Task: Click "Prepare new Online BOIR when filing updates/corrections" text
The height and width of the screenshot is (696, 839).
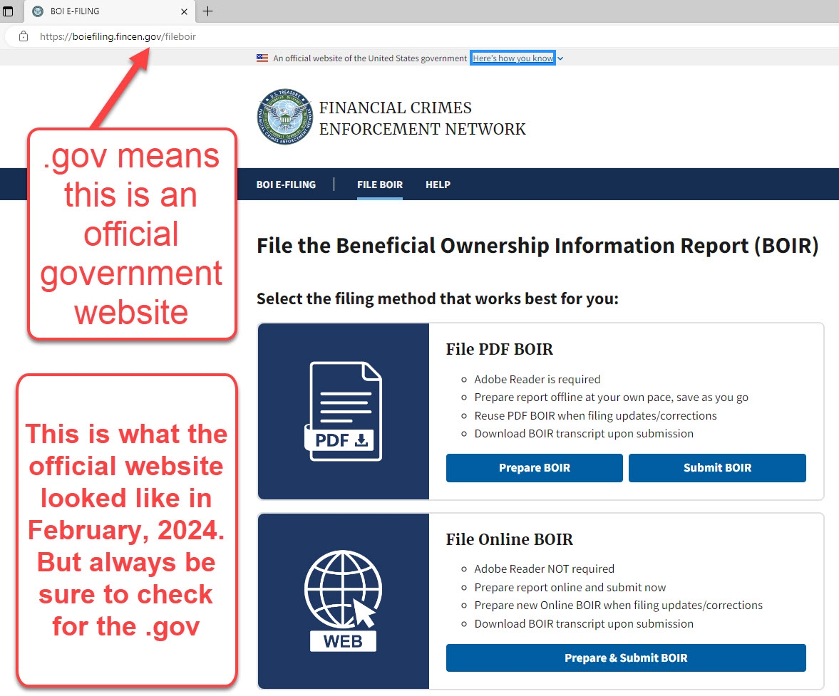Action: tap(619, 606)
